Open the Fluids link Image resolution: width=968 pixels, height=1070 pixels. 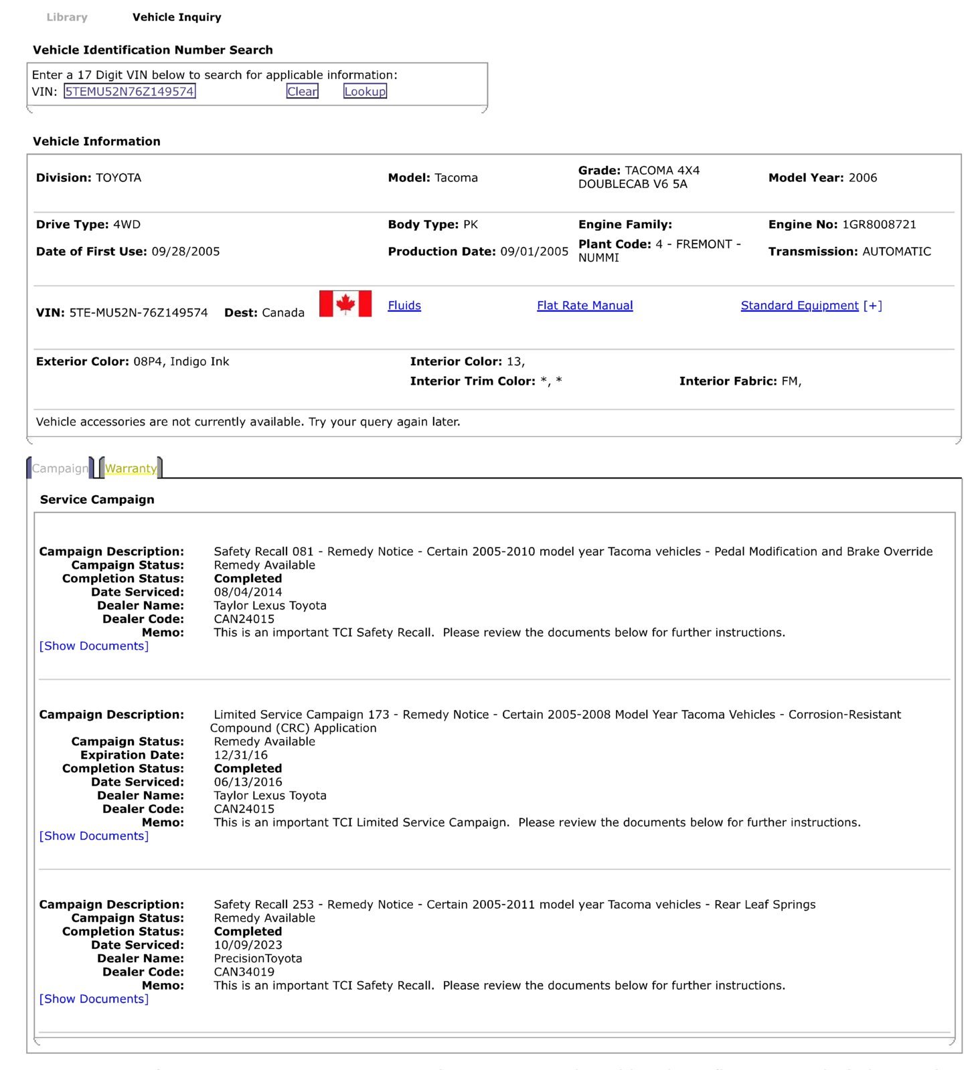pyautogui.click(x=404, y=306)
